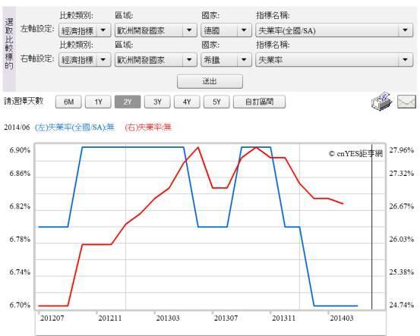Click x-axis label 201207
Image resolution: width=420 pixels, height=336 pixels.
[x=52, y=318]
